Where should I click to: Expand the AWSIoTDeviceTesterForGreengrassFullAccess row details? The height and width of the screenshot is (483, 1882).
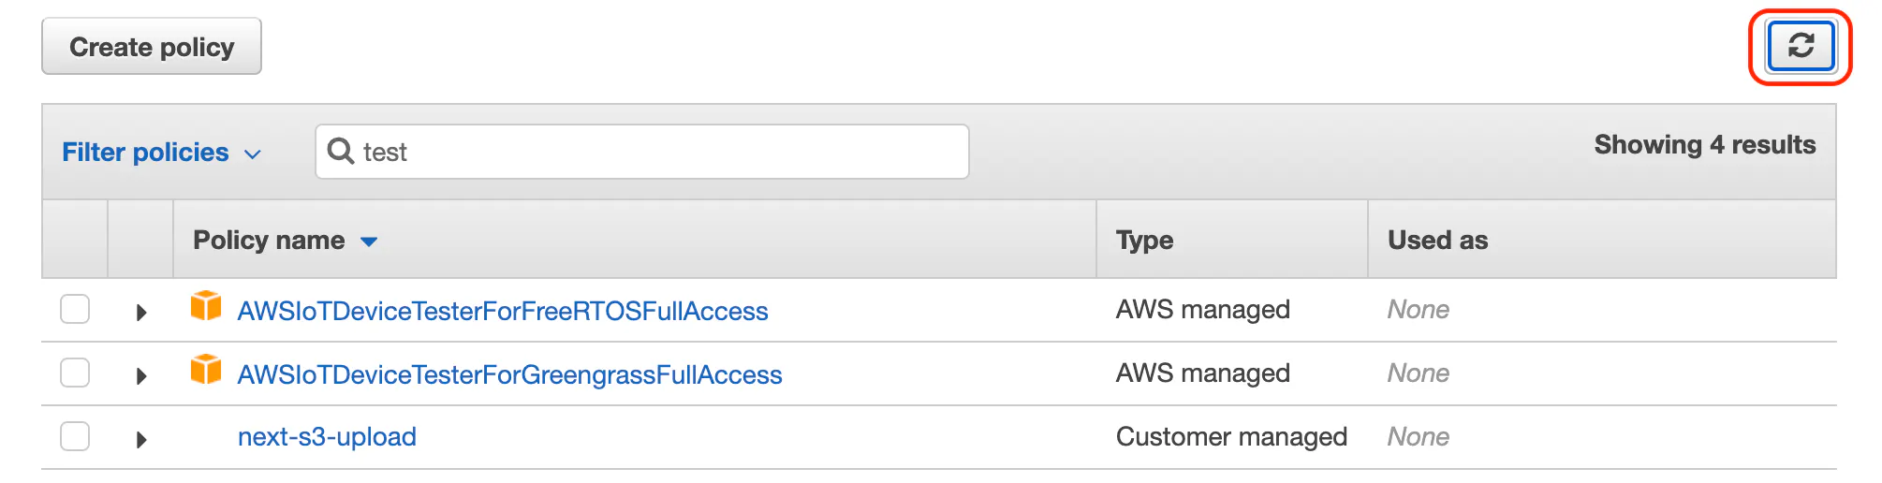(x=141, y=375)
